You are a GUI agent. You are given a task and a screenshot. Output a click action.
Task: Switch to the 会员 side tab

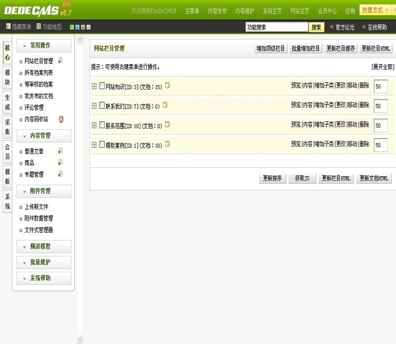pyautogui.click(x=7, y=151)
